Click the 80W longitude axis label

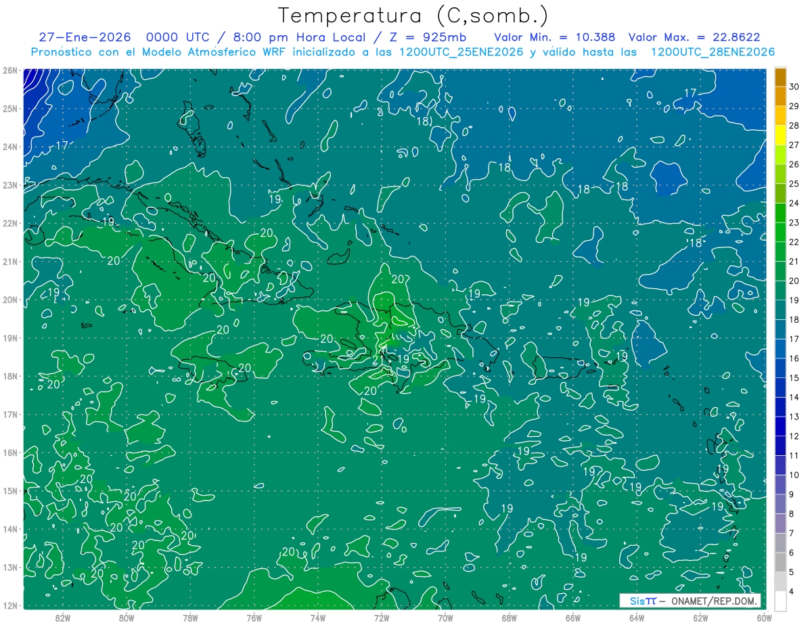[127, 618]
